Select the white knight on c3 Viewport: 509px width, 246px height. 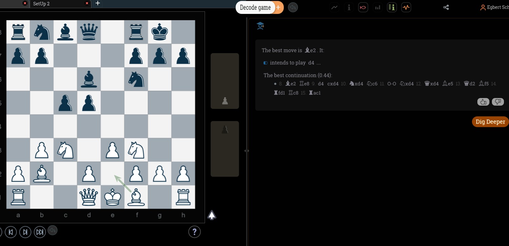tap(65, 150)
